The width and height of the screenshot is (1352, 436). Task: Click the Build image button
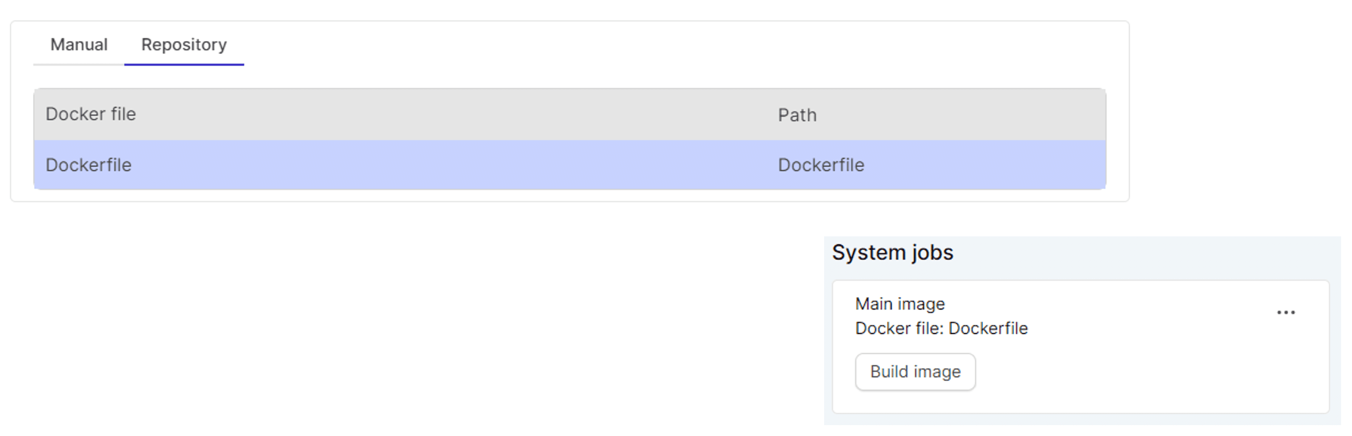915,371
